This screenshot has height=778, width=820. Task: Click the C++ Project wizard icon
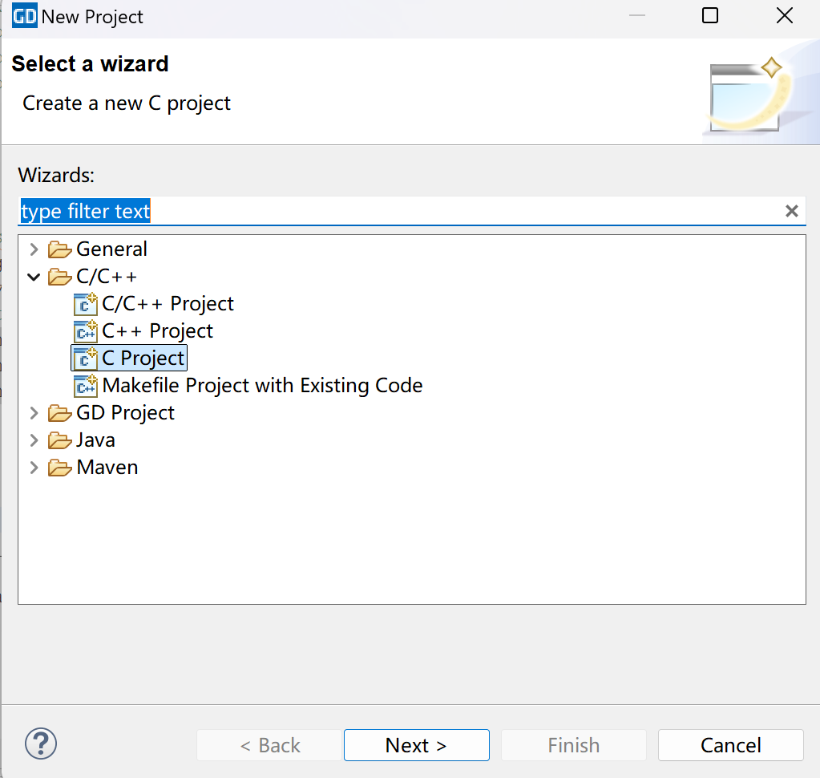pos(85,331)
